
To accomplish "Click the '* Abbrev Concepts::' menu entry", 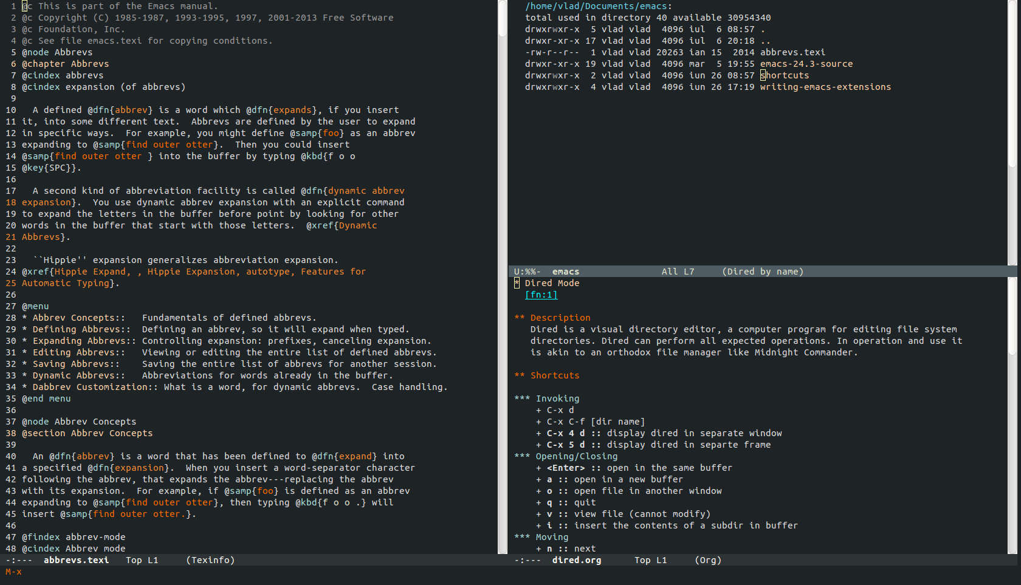I will pos(74,318).
